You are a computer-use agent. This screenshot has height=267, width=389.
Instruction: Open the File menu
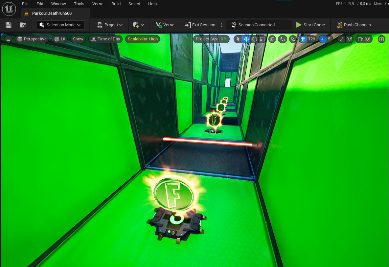[x=25, y=4]
